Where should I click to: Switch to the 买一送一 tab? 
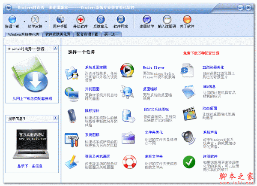coord(111,34)
